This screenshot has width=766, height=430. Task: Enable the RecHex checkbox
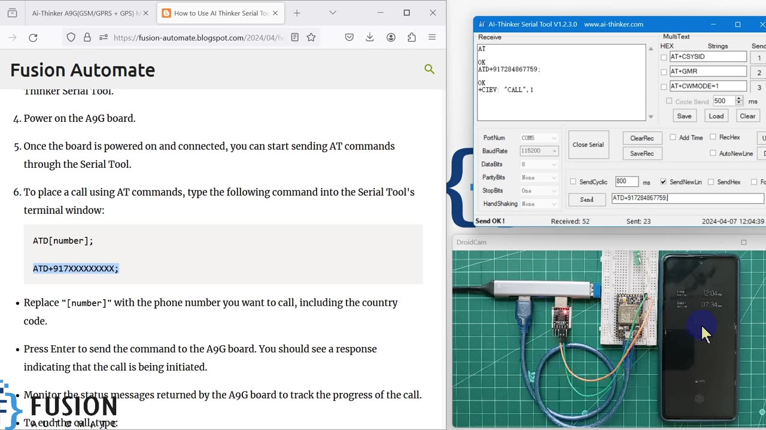(x=713, y=137)
